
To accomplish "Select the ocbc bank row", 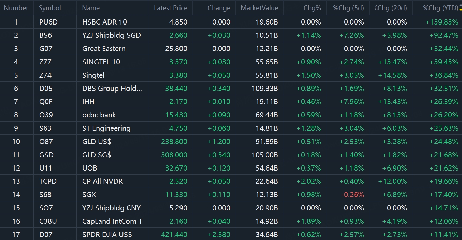I will [99, 115].
